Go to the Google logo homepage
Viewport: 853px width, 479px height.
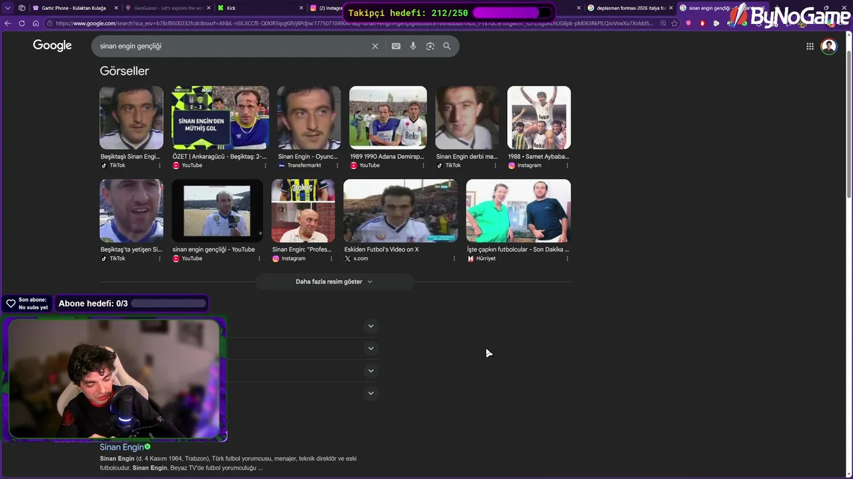point(53,45)
